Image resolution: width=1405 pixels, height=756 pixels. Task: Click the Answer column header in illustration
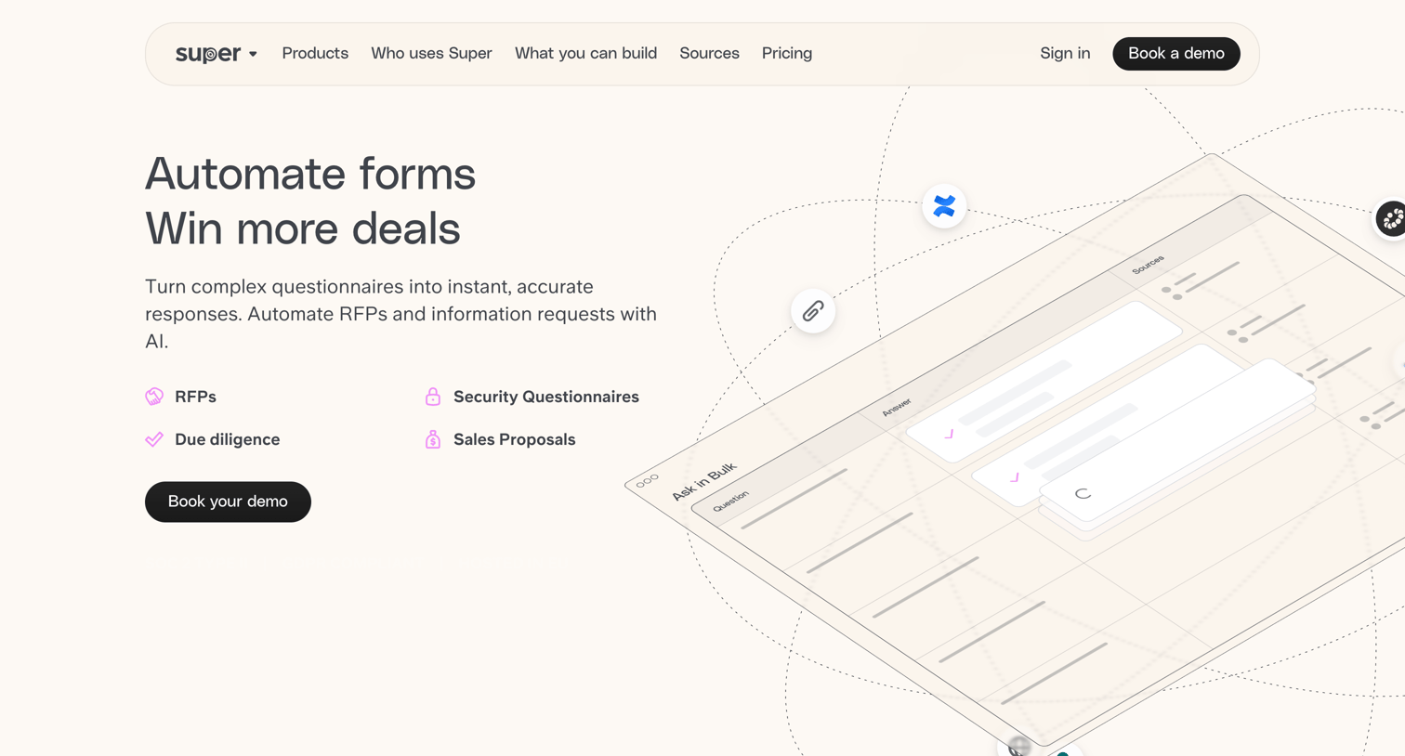click(897, 408)
